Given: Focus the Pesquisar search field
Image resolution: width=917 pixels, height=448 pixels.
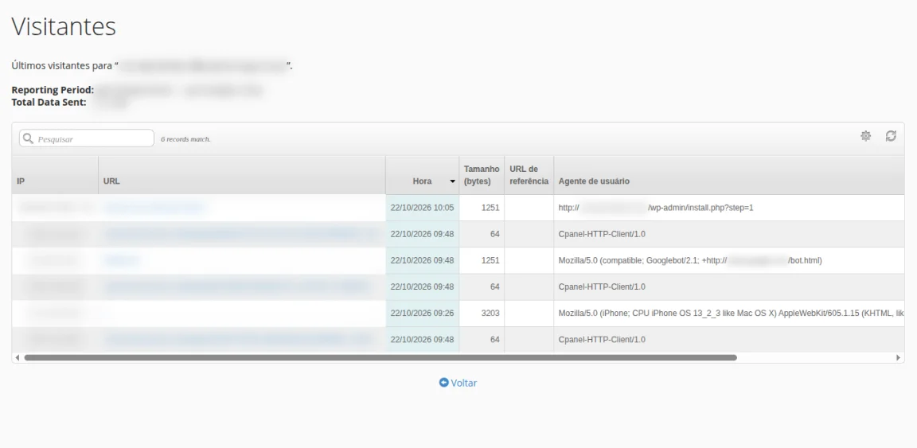Looking at the screenshot, I should point(87,138).
